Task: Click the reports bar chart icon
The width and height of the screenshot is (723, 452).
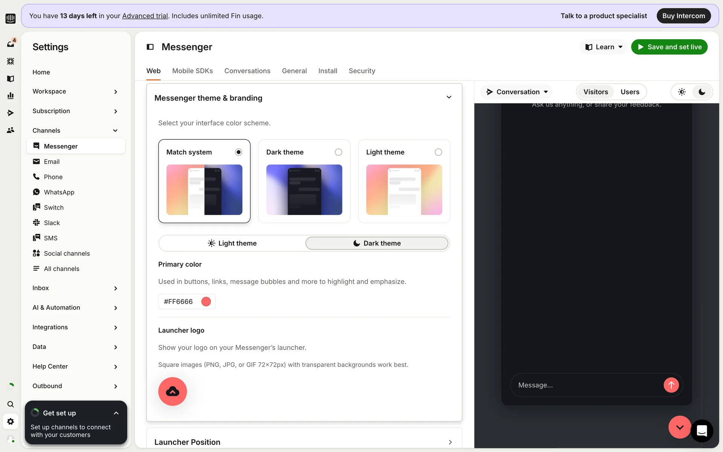Action: [11, 96]
